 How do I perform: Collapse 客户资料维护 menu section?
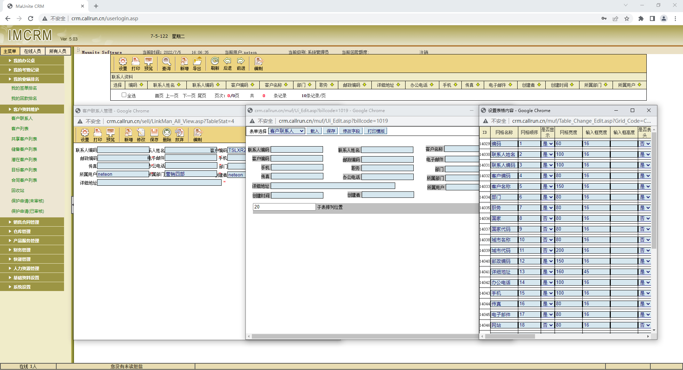click(x=32, y=109)
